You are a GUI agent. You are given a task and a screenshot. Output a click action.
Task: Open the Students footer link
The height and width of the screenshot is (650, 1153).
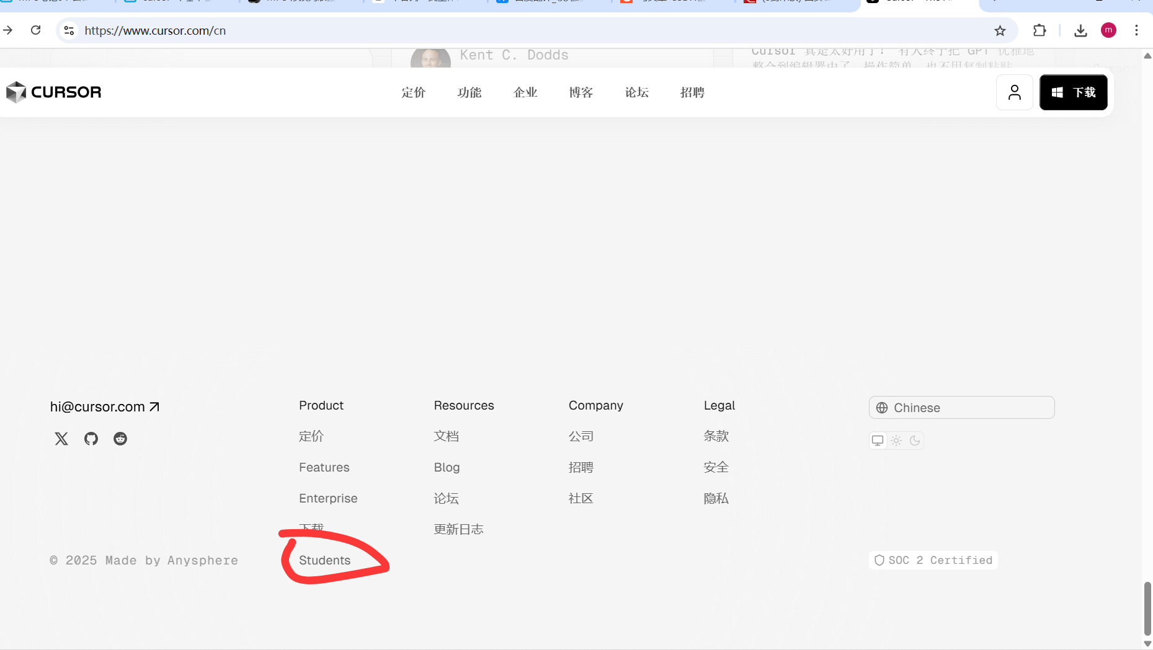(325, 560)
